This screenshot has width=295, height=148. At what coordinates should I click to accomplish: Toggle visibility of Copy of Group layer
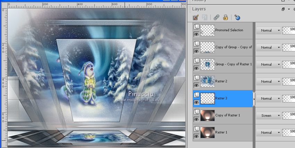pos(196,51)
